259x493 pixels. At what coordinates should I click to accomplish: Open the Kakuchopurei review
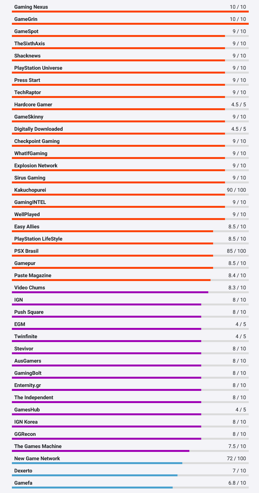(30, 190)
